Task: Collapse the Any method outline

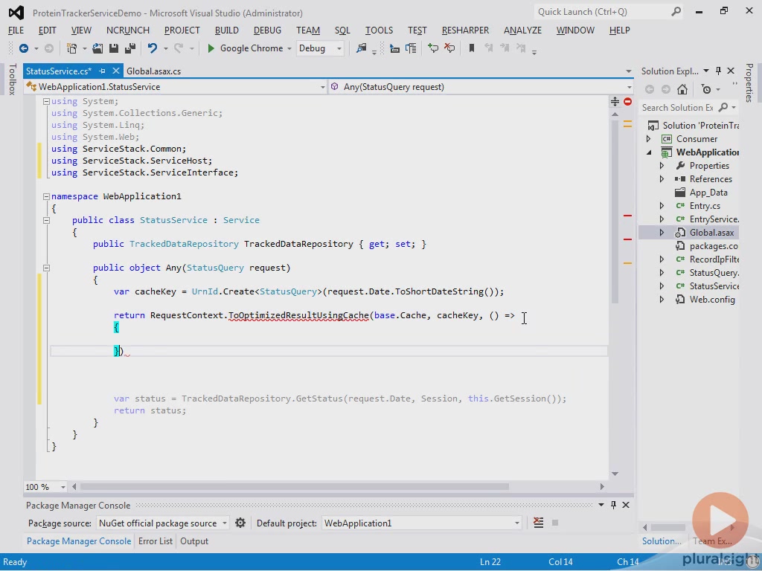Action: tap(46, 268)
